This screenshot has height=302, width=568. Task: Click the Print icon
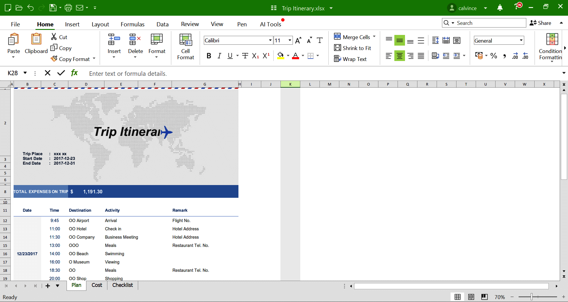[x=68, y=8]
